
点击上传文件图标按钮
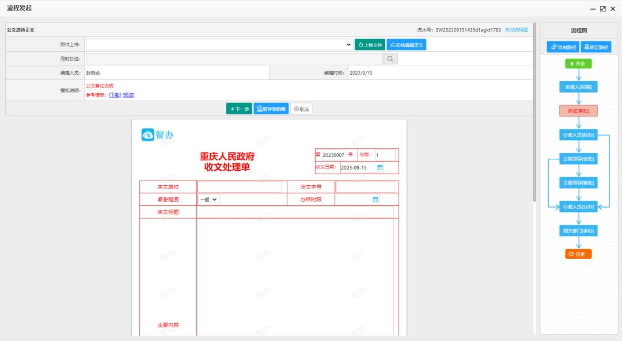(x=361, y=44)
